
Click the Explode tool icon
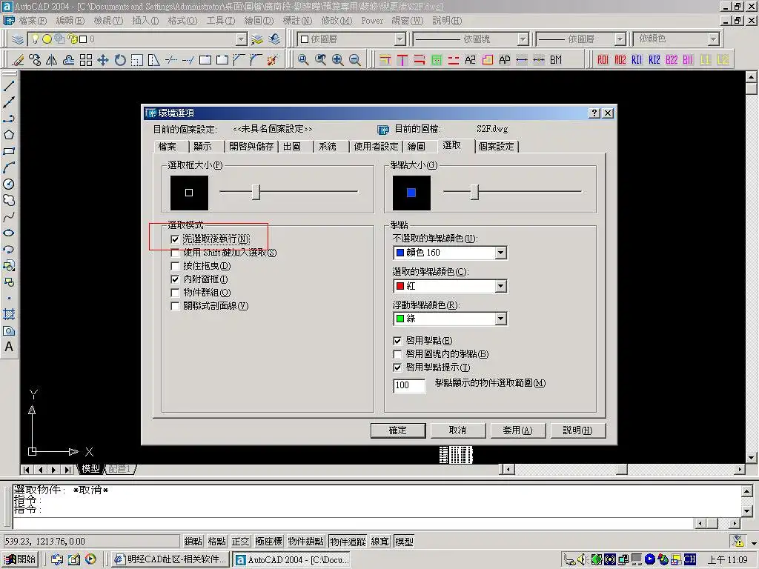(x=273, y=60)
